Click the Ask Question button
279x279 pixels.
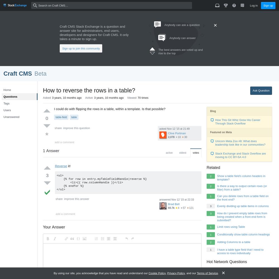(261, 91)
